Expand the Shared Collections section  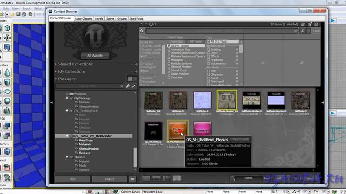56,64
